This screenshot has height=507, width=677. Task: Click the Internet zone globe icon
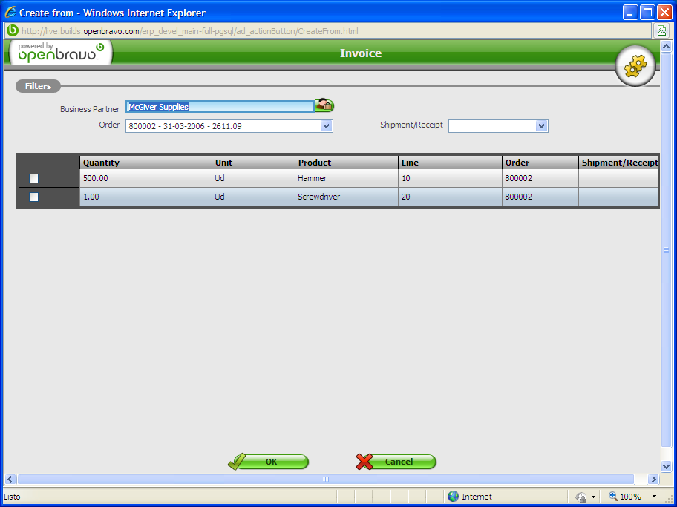coord(453,497)
